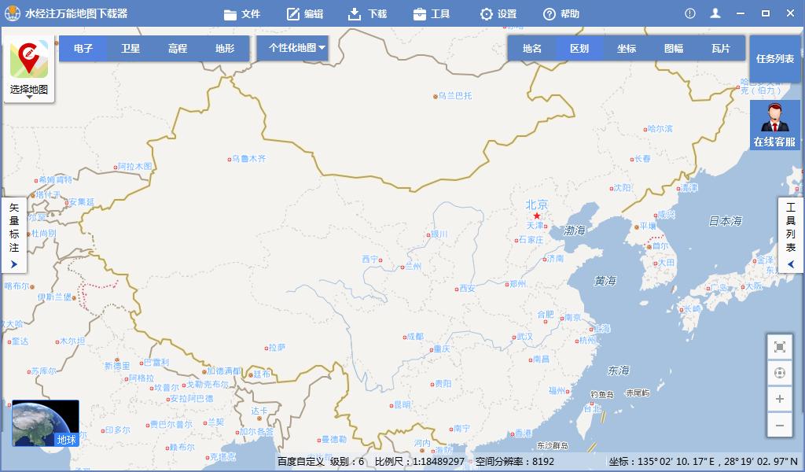The image size is (805, 472).
Task: Click the fullscreen control on the right side
Action: (779, 345)
